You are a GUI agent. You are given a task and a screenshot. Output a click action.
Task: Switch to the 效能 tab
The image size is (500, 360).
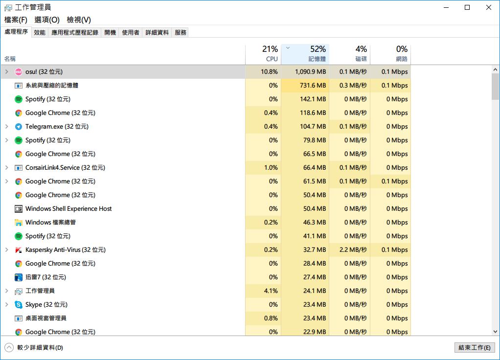click(x=40, y=32)
